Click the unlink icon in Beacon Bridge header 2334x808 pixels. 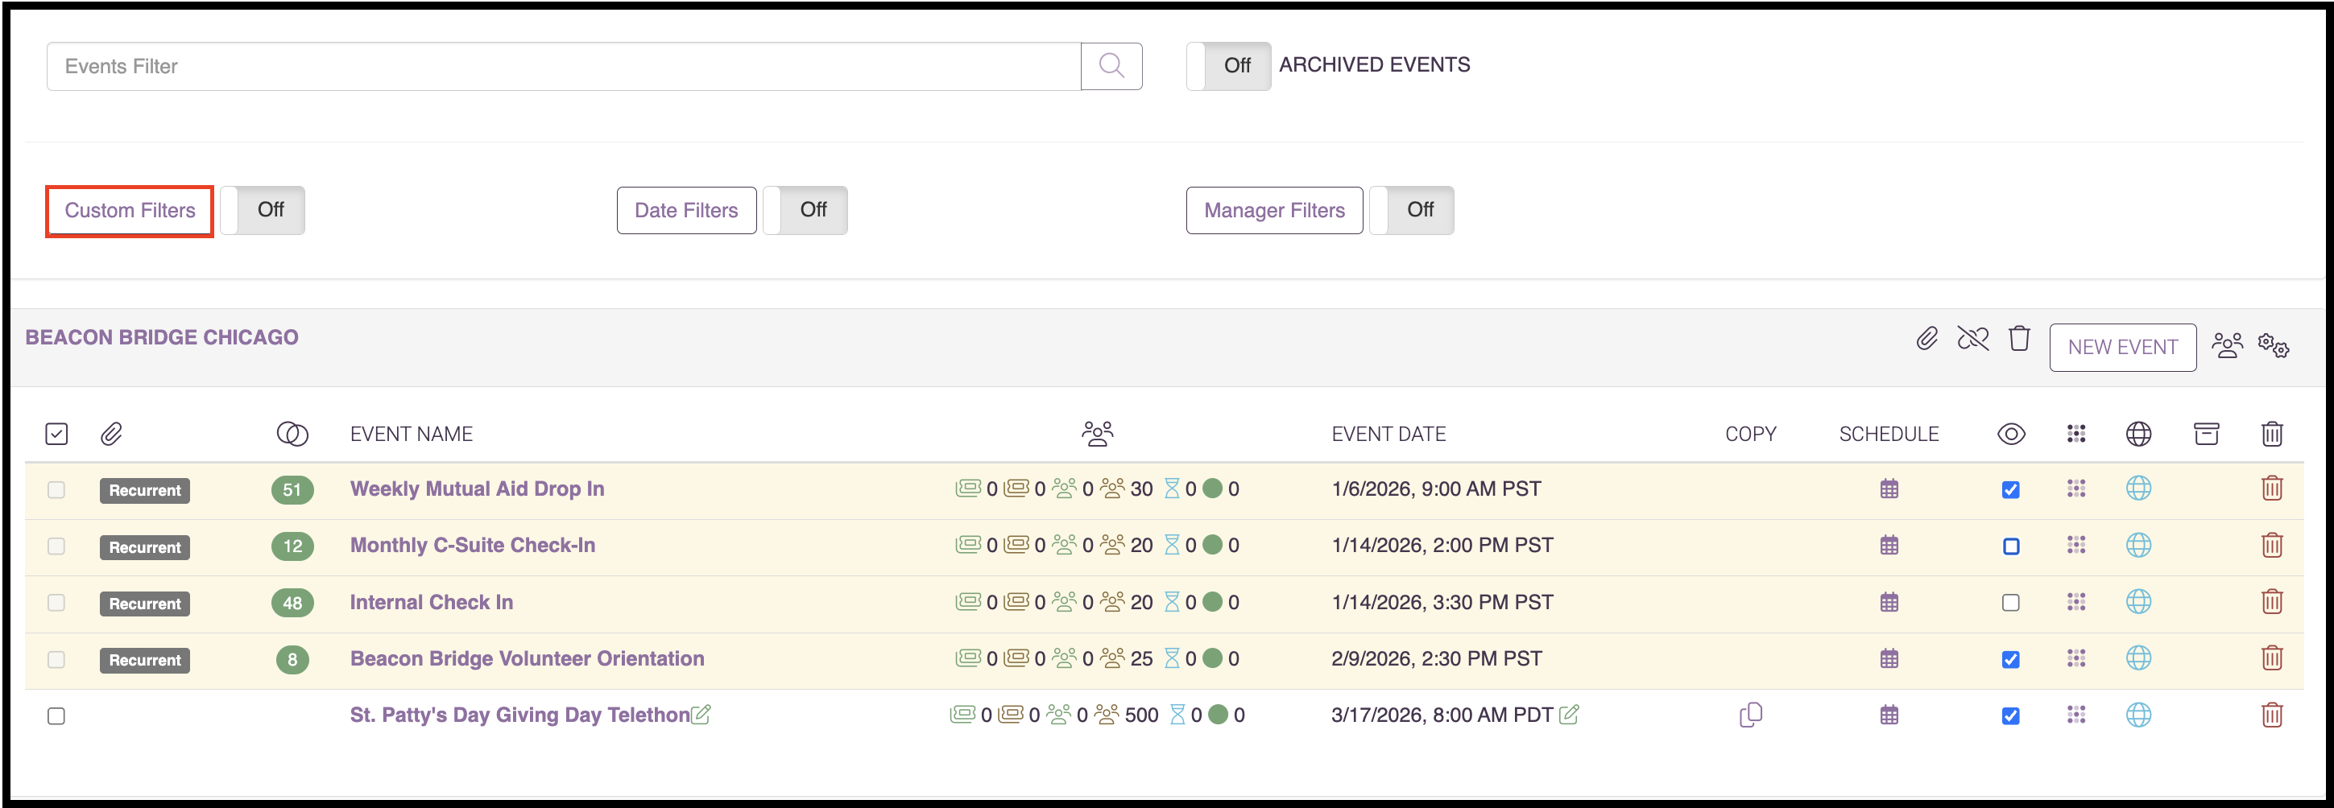[x=1972, y=339]
